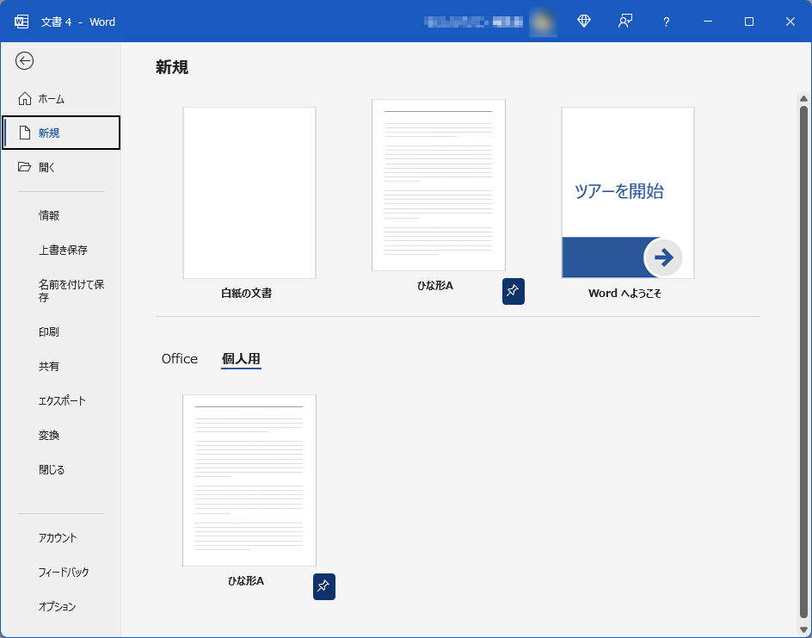Click 閉じる to close the document
The height and width of the screenshot is (638, 812).
click(61, 469)
